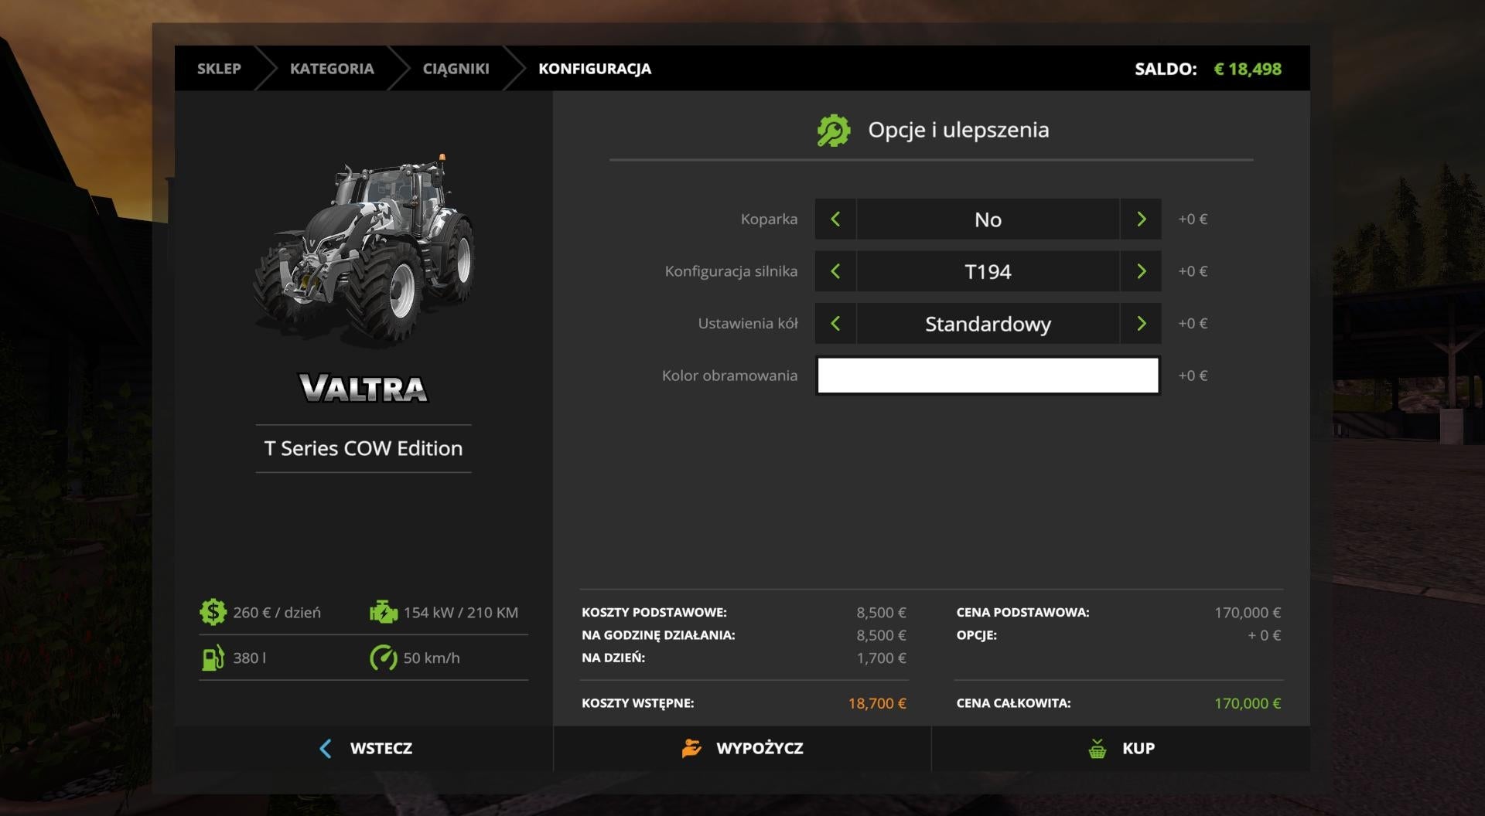Click the +0 € price beside Ustawienia kół
This screenshot has height=816, width=1485.
click(1193, 323)
